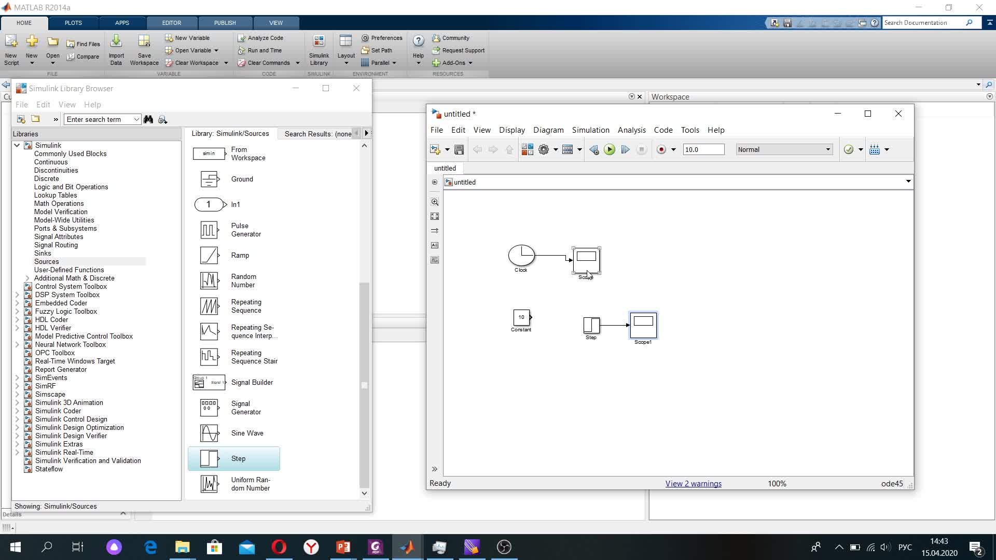
Task: Select the Constant block on the canvas
Action: coord(521,317)
